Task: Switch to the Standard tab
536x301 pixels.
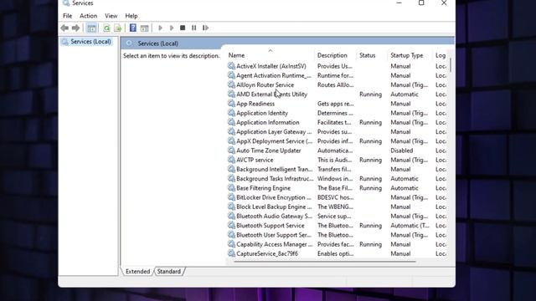Action: click(169, 271)
